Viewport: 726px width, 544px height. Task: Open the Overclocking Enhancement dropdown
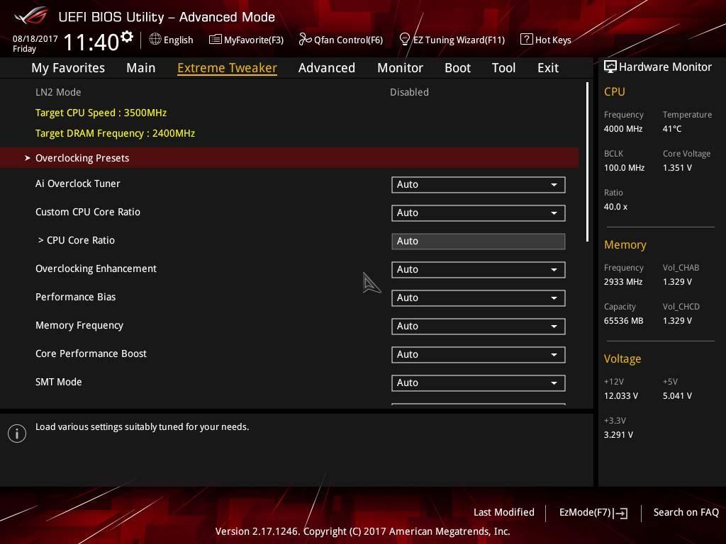coord(479,270)
